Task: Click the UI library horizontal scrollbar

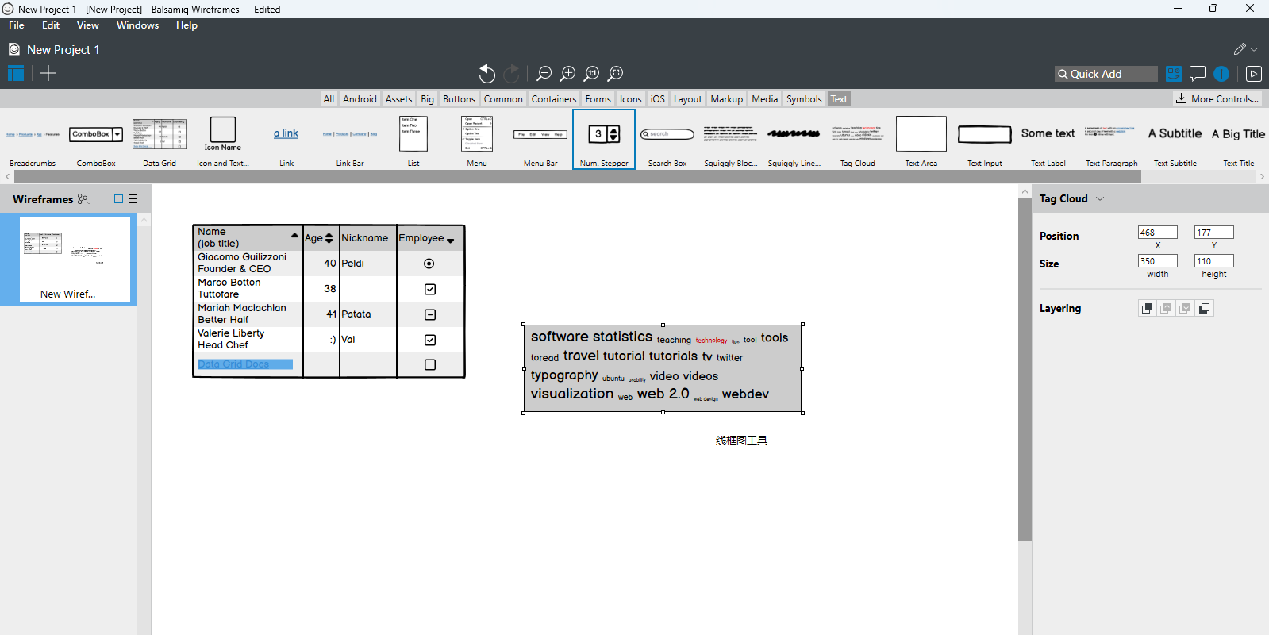Action: point(577,177)
